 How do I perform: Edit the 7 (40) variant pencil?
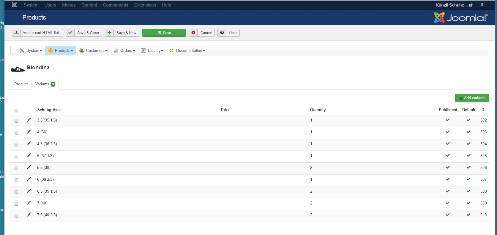(29, 203)
